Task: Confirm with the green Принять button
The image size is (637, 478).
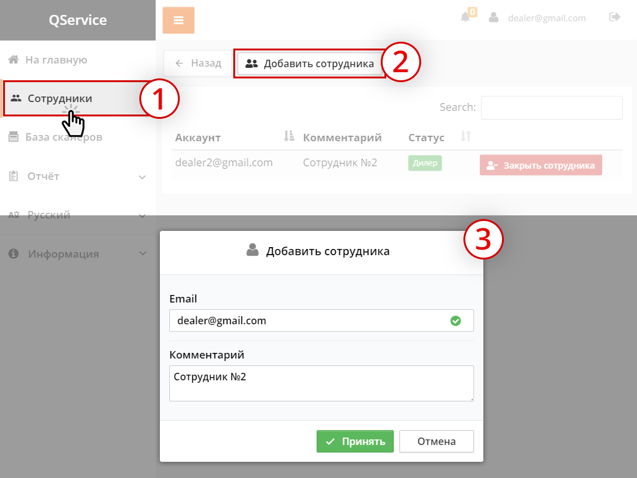Action: point(355,441)
